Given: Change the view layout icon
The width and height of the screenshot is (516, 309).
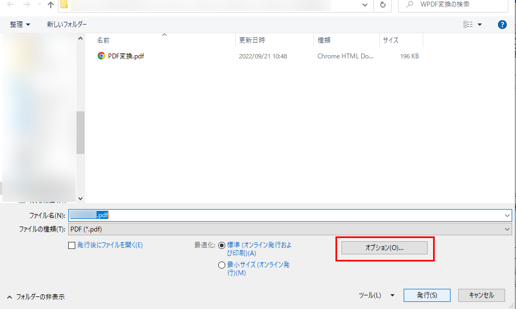Looking at the screenshot, I should click(x=468, y=25).
